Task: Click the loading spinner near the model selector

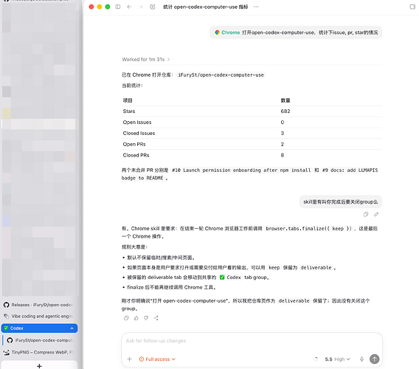Action: pos(316,359)
